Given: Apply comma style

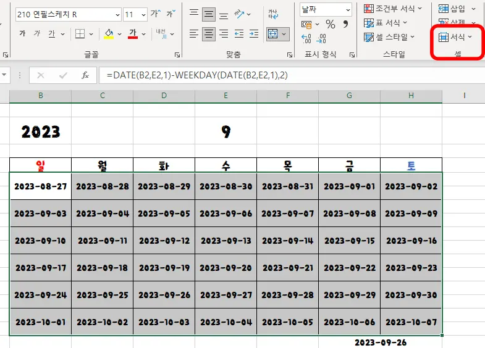Looking at the screenshot, I should (x=345, y=24).
